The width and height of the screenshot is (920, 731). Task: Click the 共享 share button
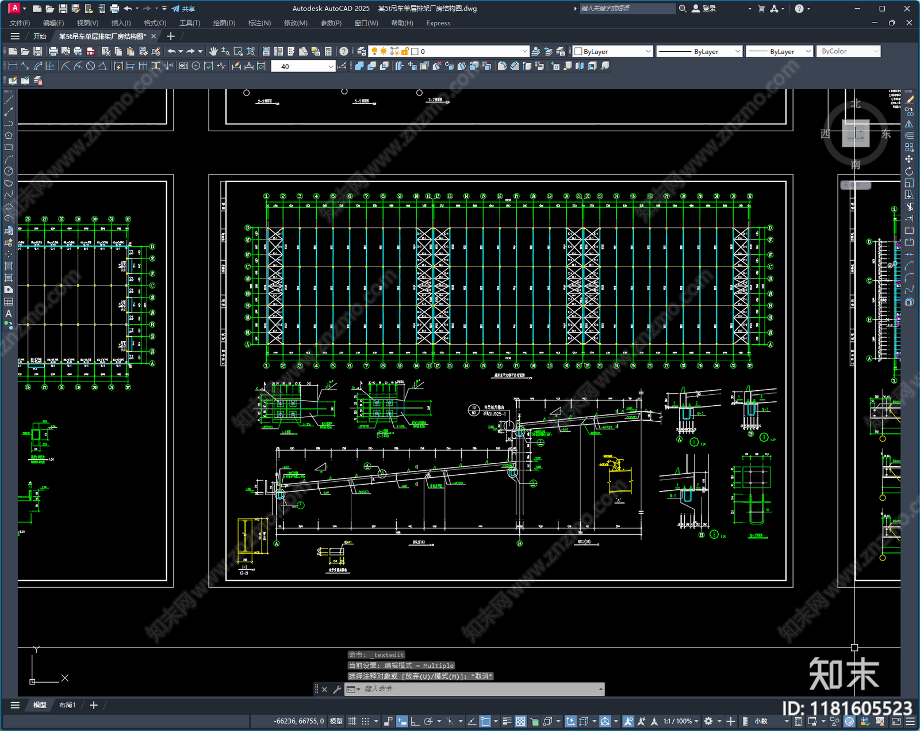point(183,9)
